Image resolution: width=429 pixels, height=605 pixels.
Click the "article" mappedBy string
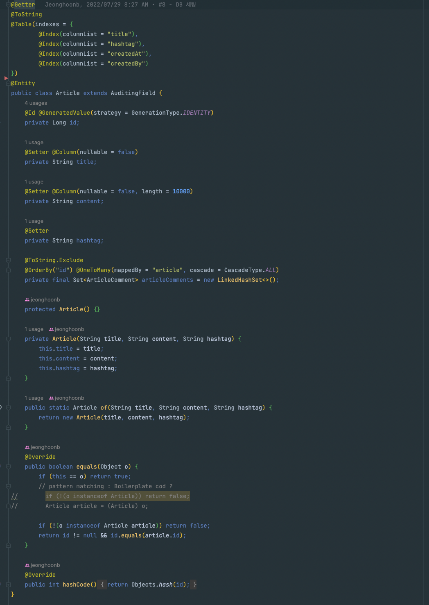pos(167,270)
